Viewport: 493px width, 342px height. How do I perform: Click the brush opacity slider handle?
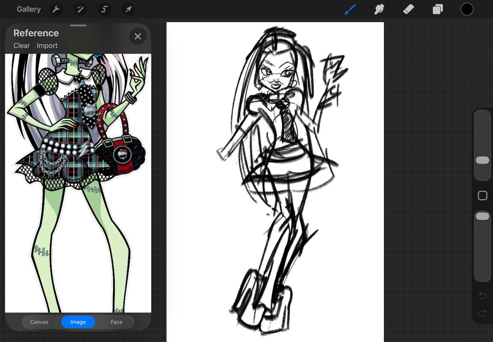click(482, 216)
